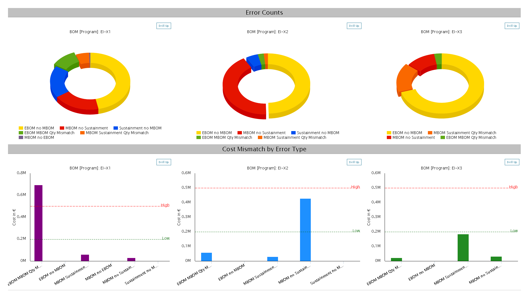Select orange slice in EI-X1 donut
Screen dimensions: 529x298
83,59
